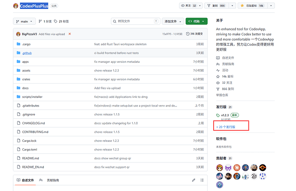Open the assets folder
This screenshot has height=191, width=296.
[x=26, y=71]
